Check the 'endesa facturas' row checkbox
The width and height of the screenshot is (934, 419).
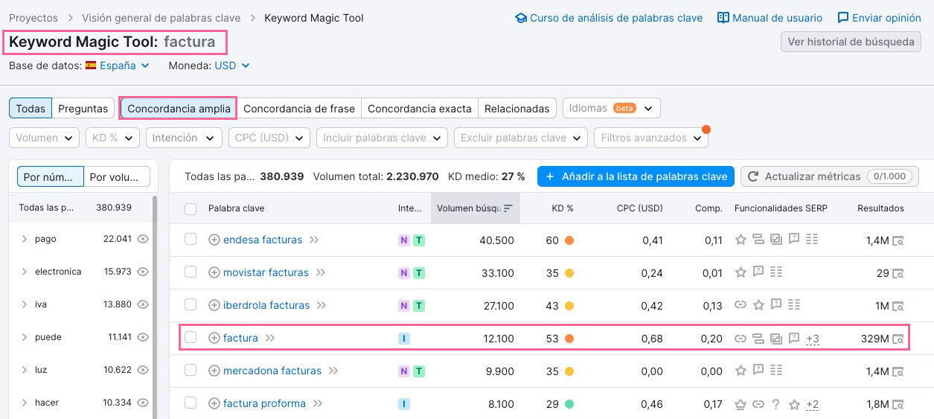click(x=191, y=239)
